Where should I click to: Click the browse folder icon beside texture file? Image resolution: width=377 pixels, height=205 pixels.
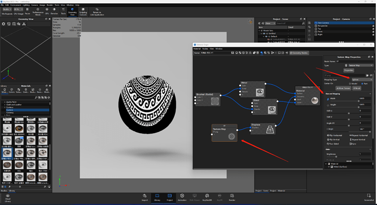click(x=367, y=75)
